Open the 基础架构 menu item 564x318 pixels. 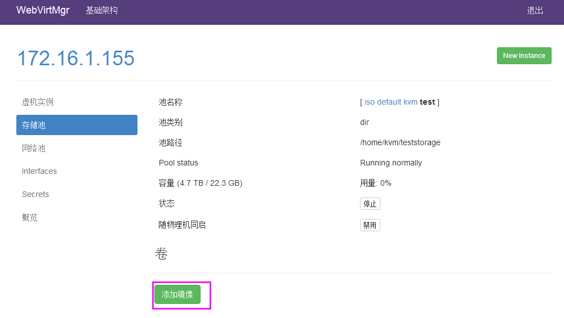click(101, 11)
